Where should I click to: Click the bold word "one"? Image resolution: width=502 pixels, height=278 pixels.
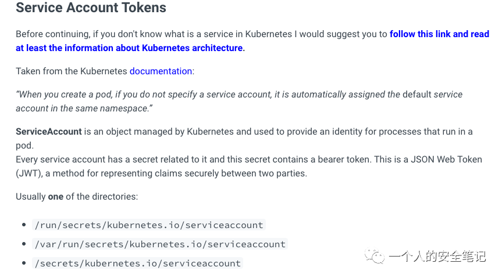coord(56,197)
